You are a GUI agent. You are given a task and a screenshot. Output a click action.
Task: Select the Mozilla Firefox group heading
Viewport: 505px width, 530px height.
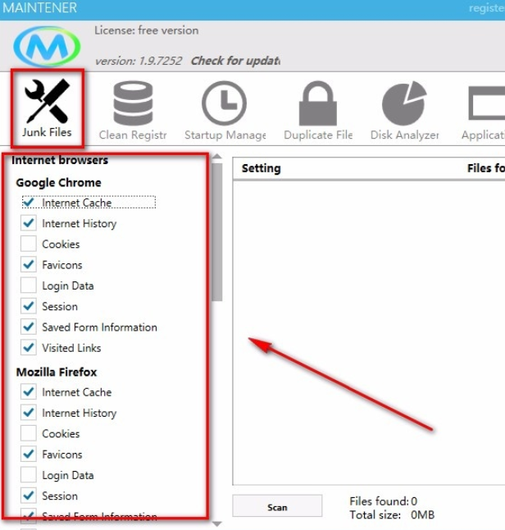[x=57, y=372]
